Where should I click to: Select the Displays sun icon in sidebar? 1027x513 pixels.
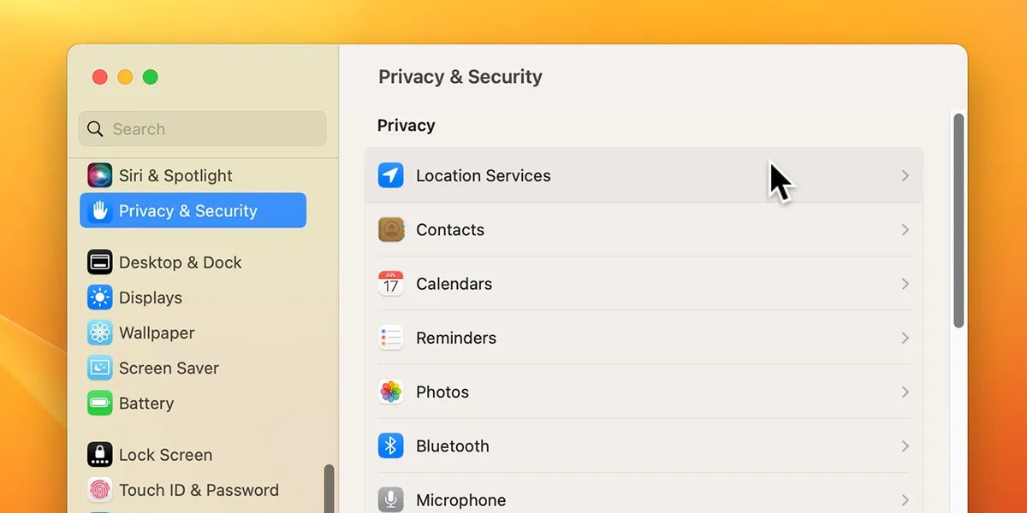pyautogui.click(x=99, y=298)
